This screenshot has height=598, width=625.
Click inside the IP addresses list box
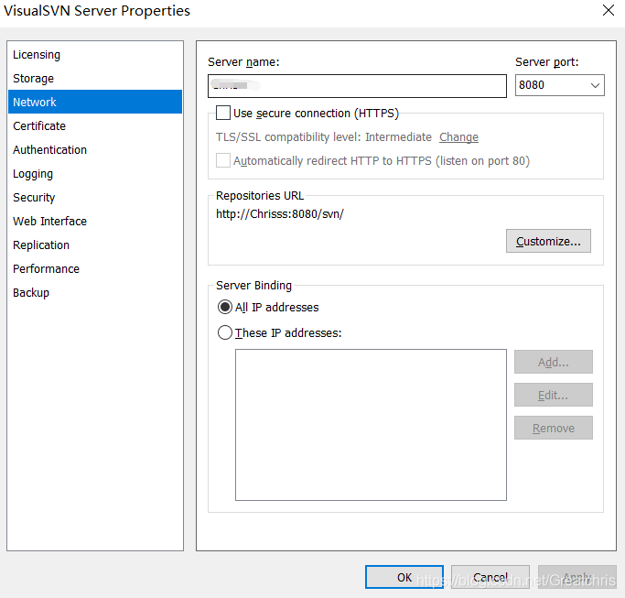[x=371, y=425]
